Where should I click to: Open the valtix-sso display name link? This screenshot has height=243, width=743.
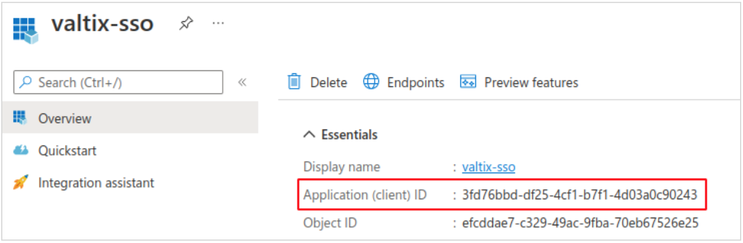pos(488,167)
